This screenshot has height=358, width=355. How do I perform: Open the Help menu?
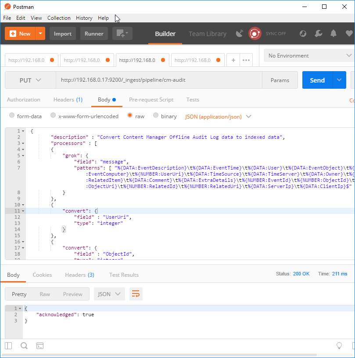[103, 18]
